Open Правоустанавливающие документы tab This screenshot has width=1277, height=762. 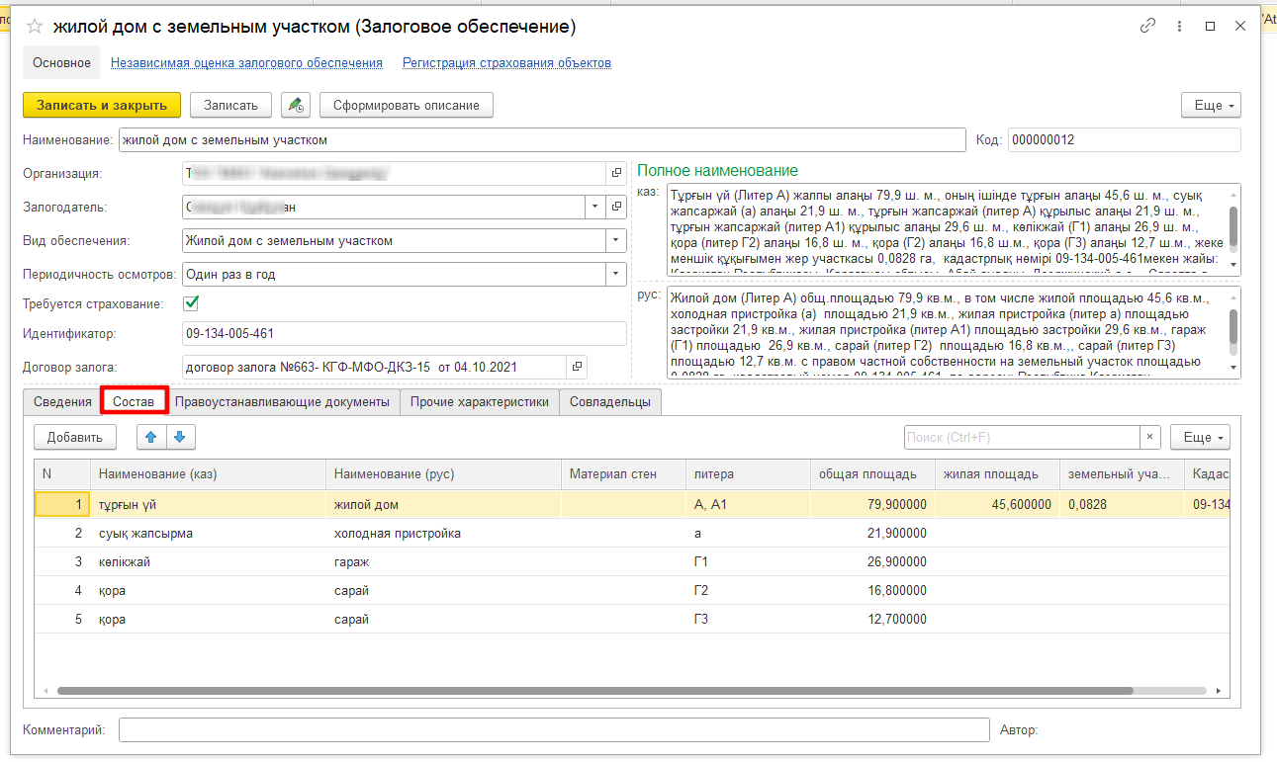click(x=282, y=402)
